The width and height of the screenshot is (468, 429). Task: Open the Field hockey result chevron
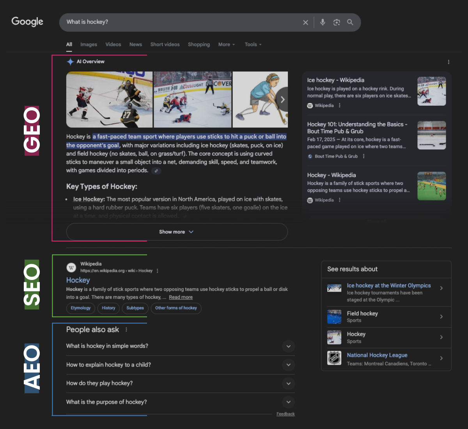(441, 317)
